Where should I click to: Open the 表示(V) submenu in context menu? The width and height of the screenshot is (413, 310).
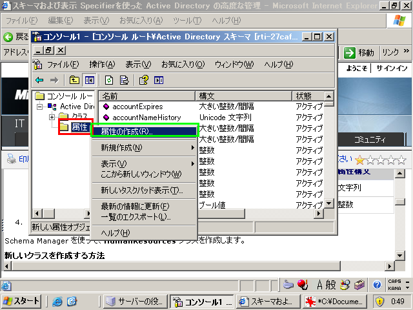coord(144,163)
